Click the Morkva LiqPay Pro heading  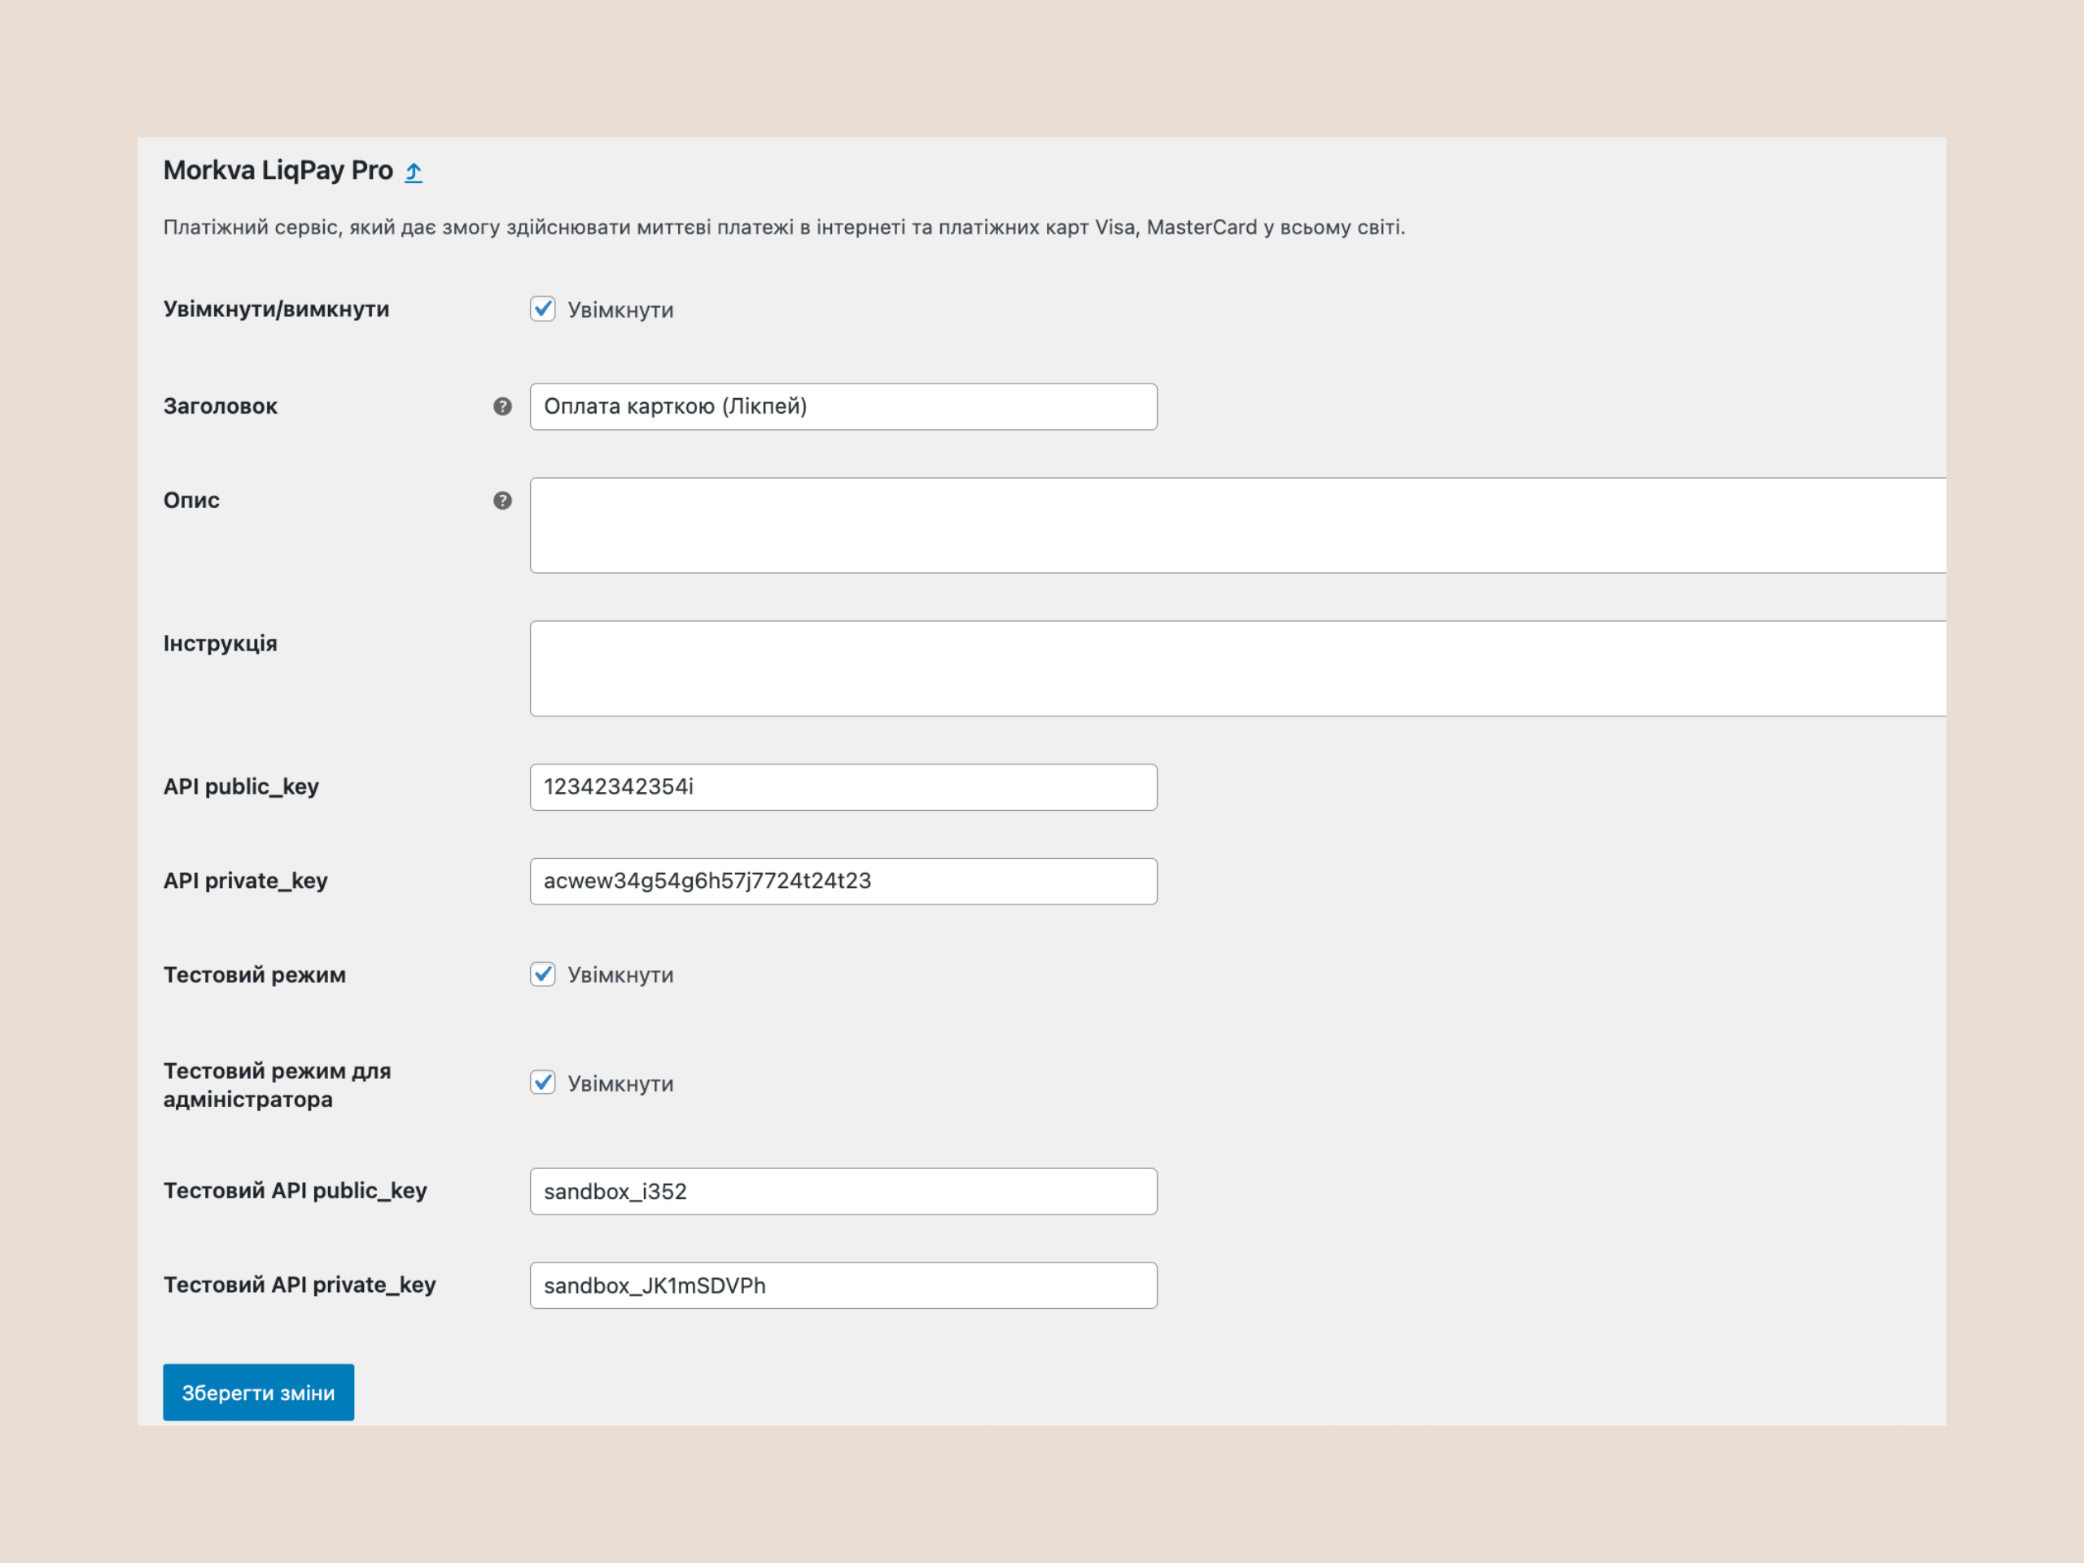point(278,170)
